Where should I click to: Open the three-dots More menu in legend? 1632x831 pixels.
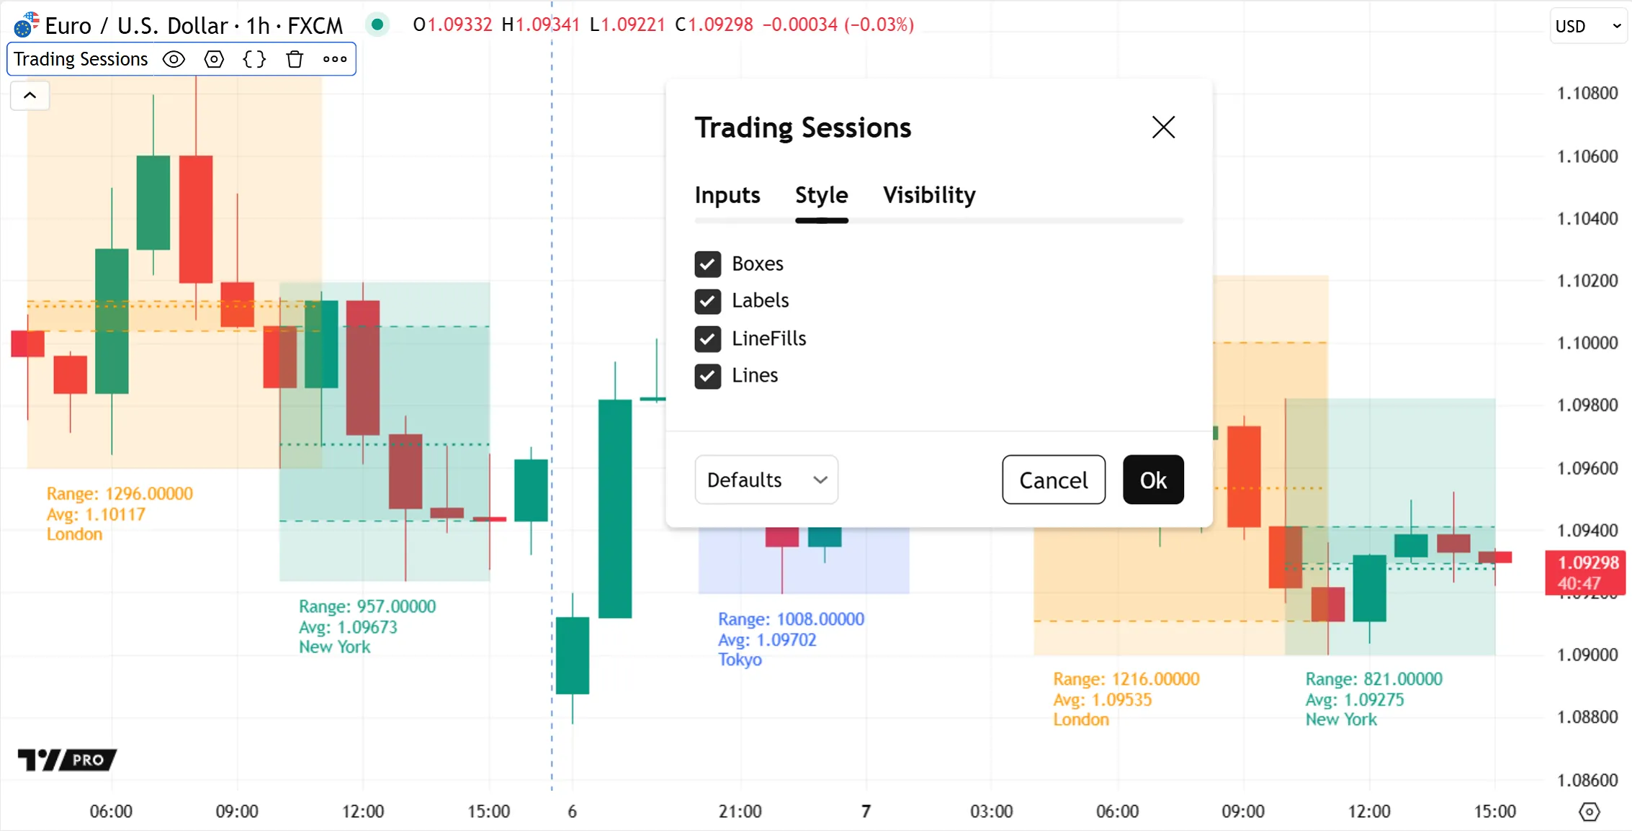[x=335, y=59]
